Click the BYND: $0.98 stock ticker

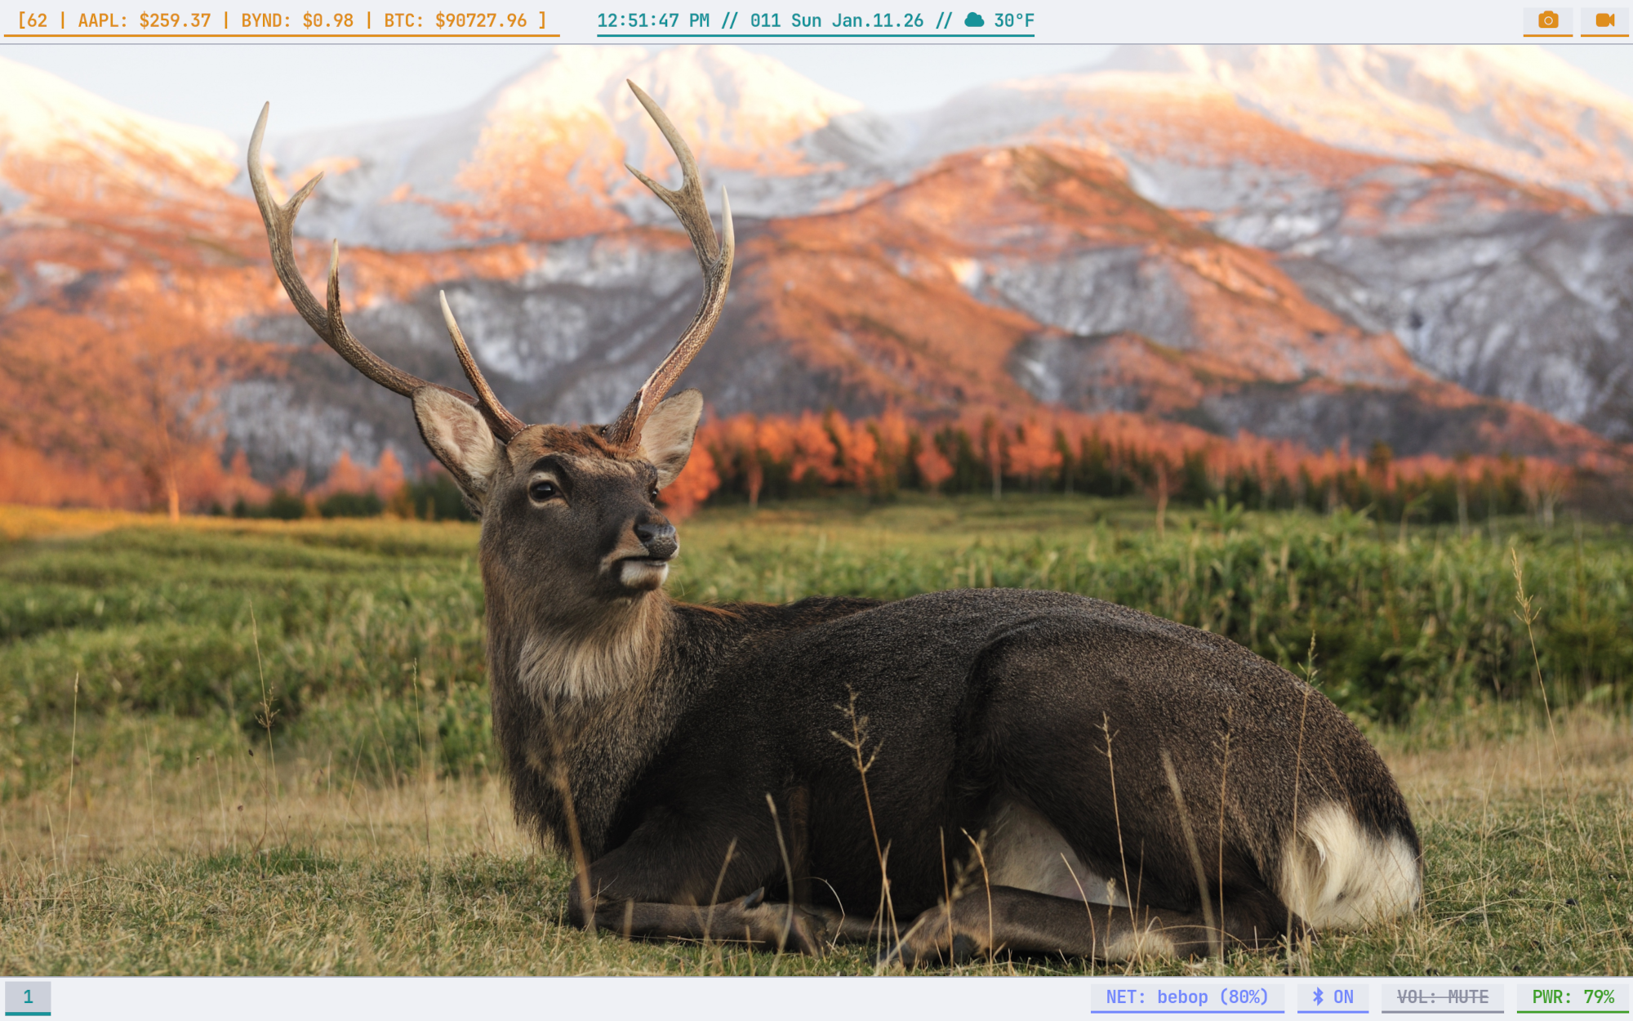tap(297, 20)
